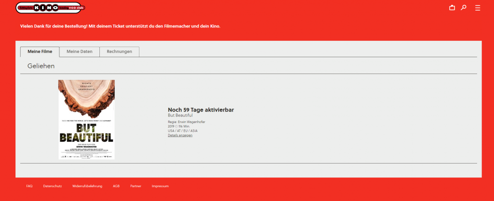This screenshot has width=494, height=201.
Task: Click the USA / AT / EU / ASIA text
Action: (183, 131)
